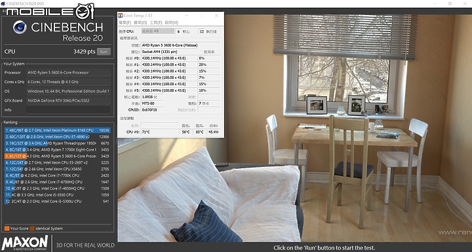The width and height of the screenshot is (472, 252).
Task: Click the thread count box showing 12
Action: point(202,31)
